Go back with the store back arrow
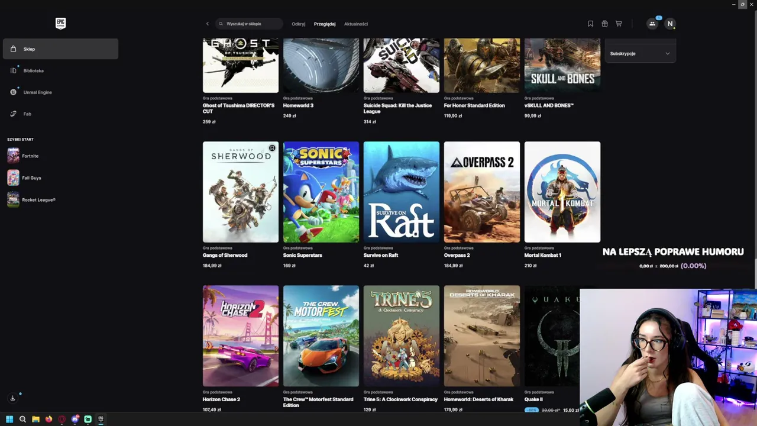The width and height of the screenshot is (757, 426). 207,24
